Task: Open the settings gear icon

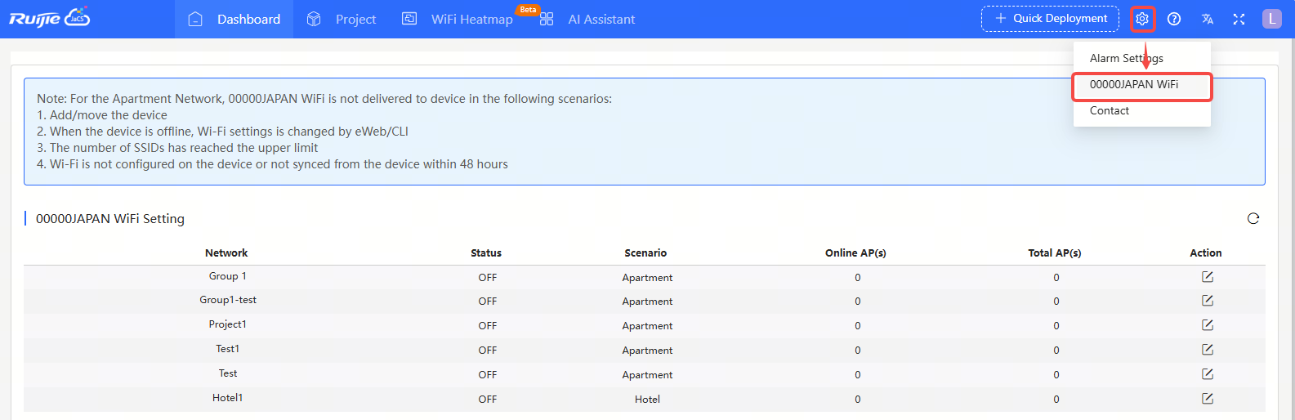Action: [x=1142, y=19]
